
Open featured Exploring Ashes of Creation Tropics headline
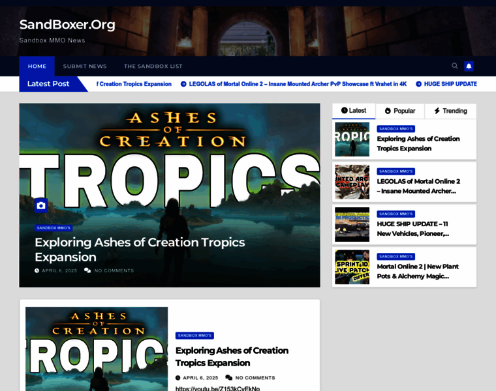(x=140, y=250)
